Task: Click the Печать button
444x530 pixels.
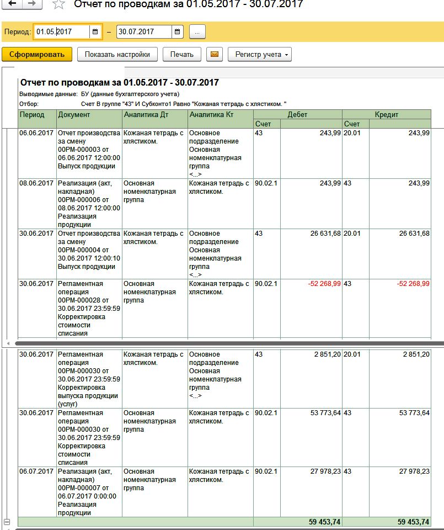Action: (182, 55)
